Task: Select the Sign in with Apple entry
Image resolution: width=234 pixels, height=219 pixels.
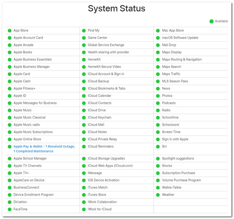Action: (175, 139)
